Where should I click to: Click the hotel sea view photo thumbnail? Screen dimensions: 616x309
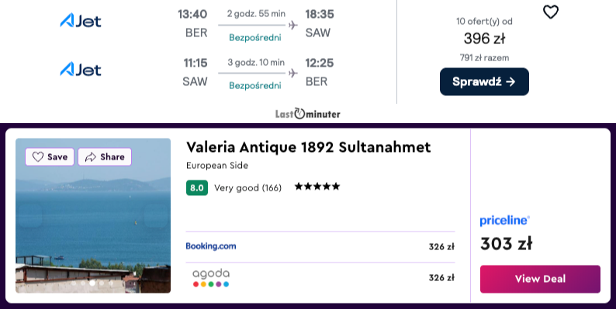click(93, 215)
